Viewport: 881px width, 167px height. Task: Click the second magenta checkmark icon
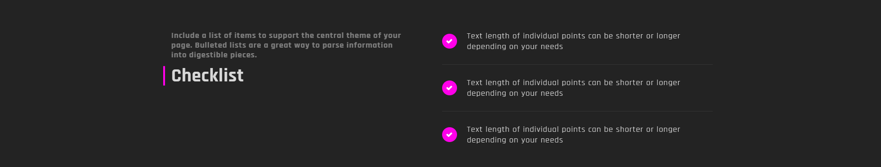(450, 88)
